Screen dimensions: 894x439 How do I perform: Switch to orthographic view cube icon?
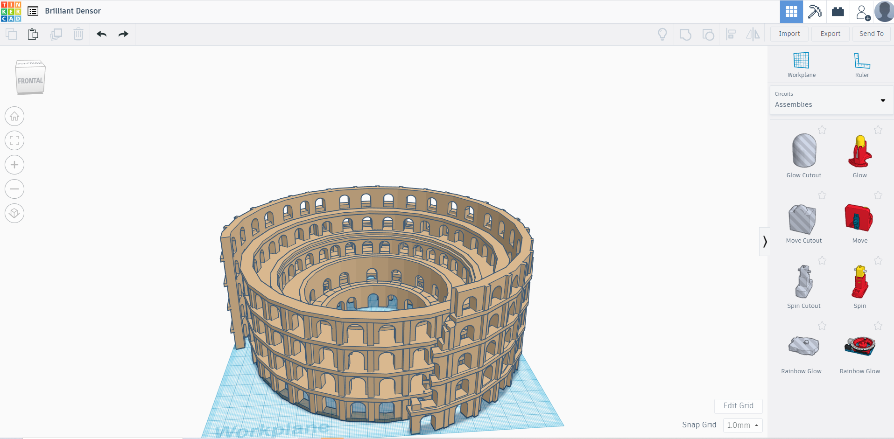14,213
